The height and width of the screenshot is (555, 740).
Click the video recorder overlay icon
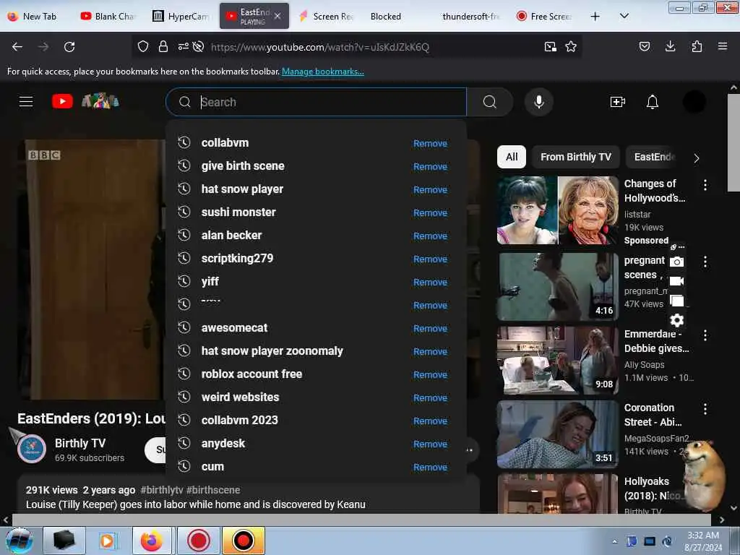point(676,281)
